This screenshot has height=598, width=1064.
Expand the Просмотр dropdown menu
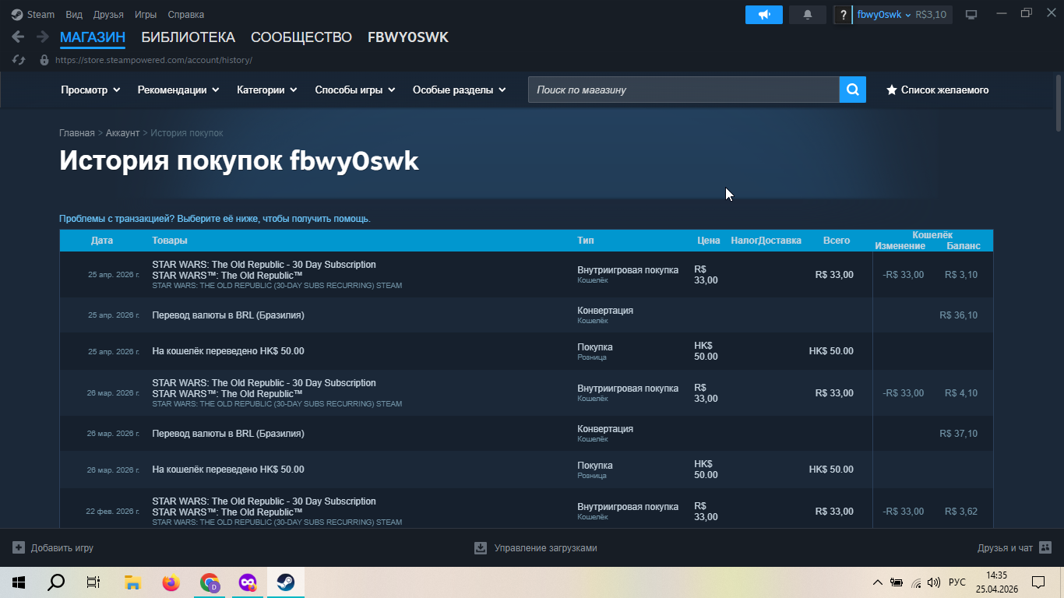click(90, 90)
